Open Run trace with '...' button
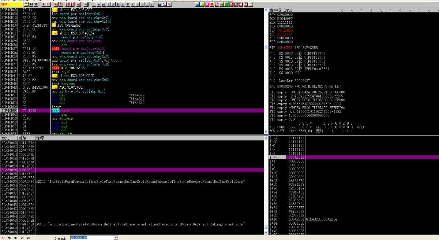Image resolution: width=439 pixels, height=240 pixels. pyautogui.click(x=147, y=4)
